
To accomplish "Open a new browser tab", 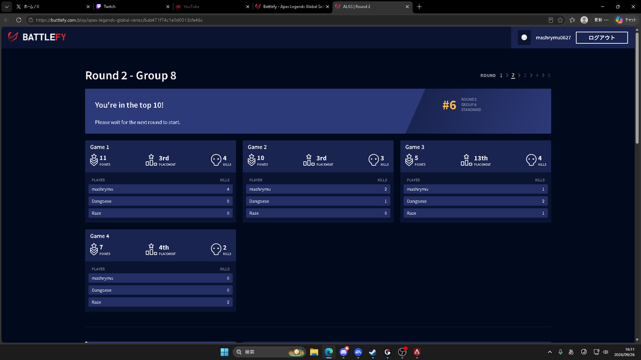I will click(419, 7).
